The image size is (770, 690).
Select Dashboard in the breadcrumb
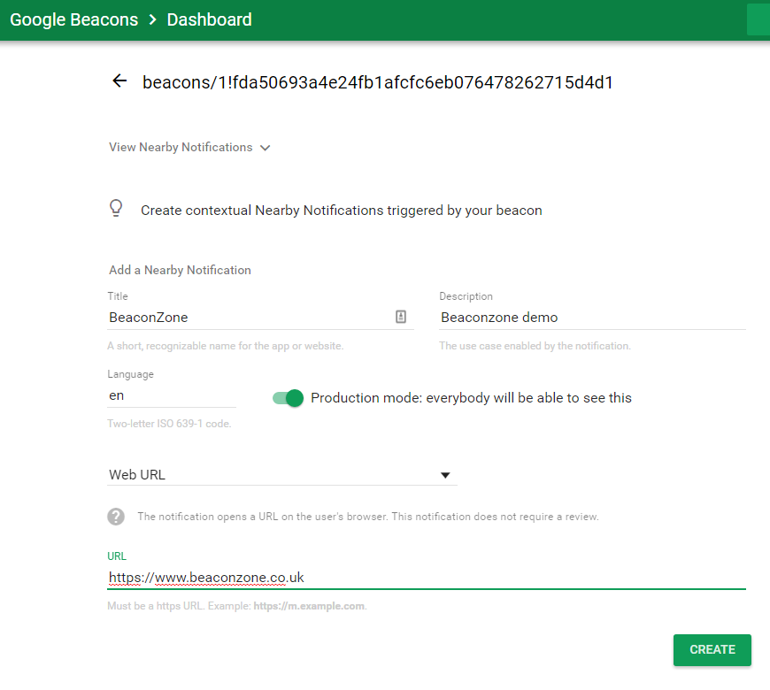[x=209, y=19]
